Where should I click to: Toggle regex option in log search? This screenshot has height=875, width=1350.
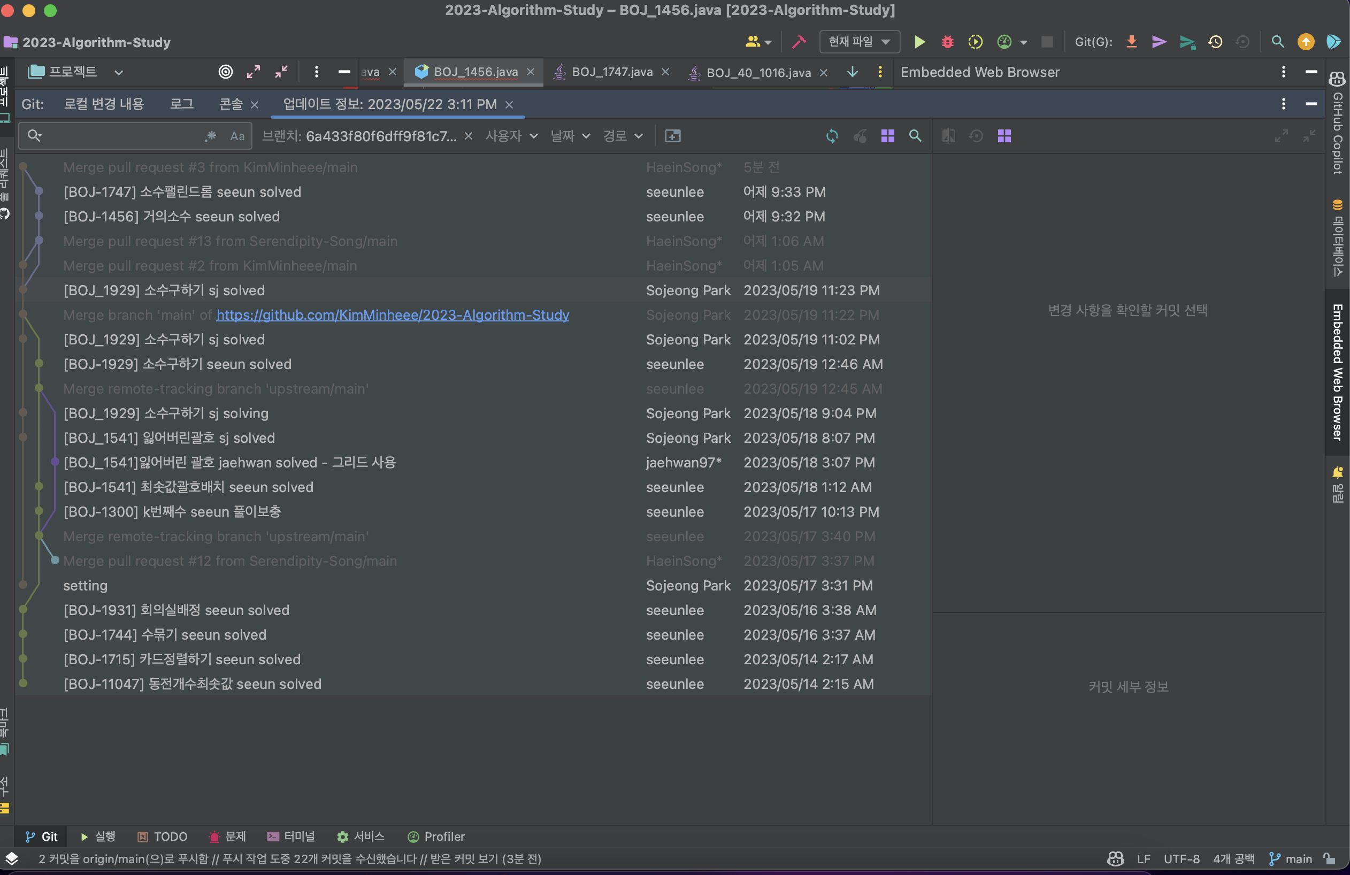tap(210, 136)
